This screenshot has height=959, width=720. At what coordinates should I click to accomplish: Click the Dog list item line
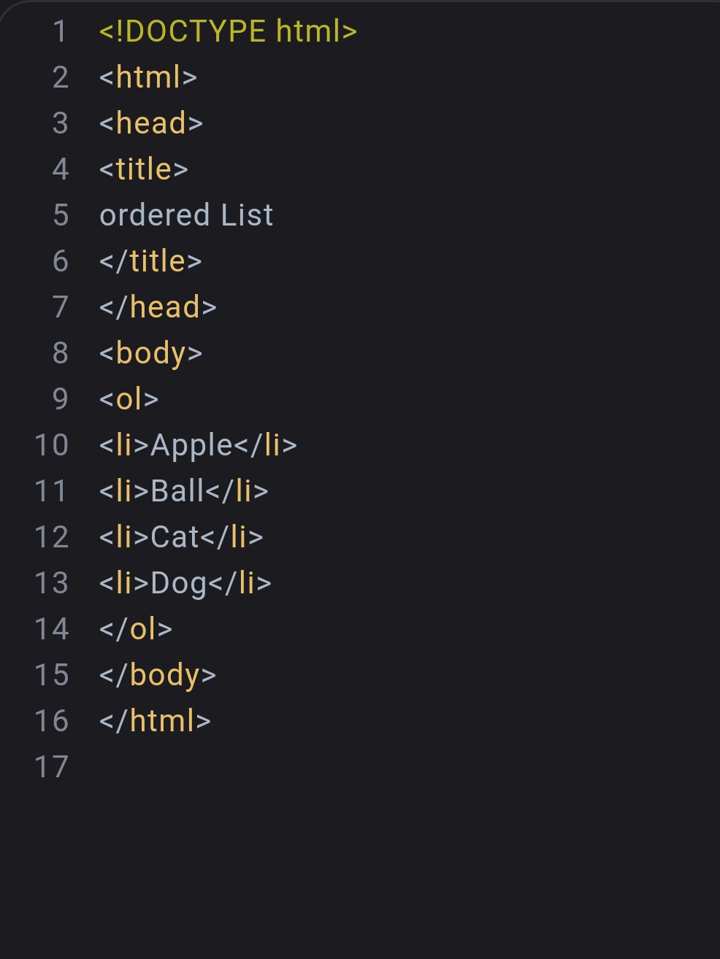tap(185, 583)
